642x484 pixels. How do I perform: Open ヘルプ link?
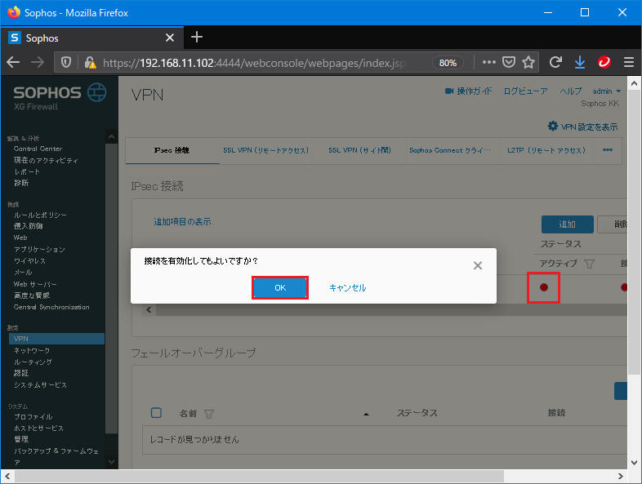point(571,91)
